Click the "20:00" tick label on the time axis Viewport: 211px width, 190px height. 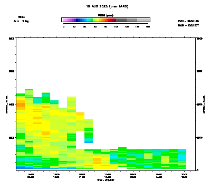pos(184,175)
